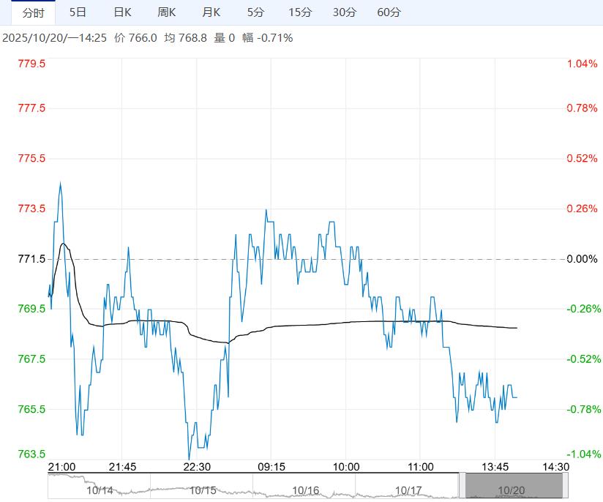Viewport: 603px width, 502px height.
Task: Click the left handle of the date range slider
Action: coord(462,485)
